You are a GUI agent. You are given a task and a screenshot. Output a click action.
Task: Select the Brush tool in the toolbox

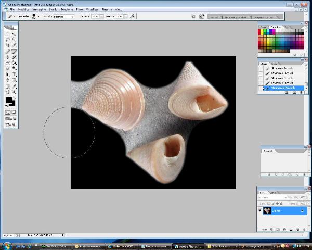click(14, 52)
